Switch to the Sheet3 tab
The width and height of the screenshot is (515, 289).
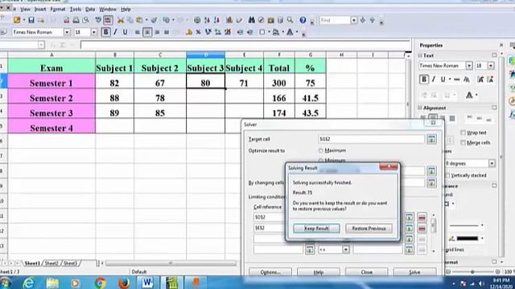(70, 263)
